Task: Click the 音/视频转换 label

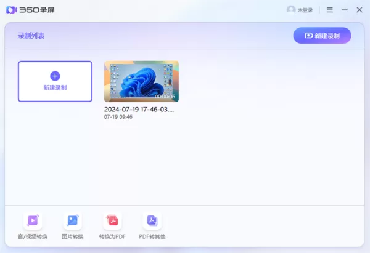Action: [x=33, y=236]
